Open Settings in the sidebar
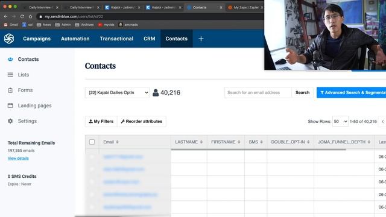 [27, 121]
